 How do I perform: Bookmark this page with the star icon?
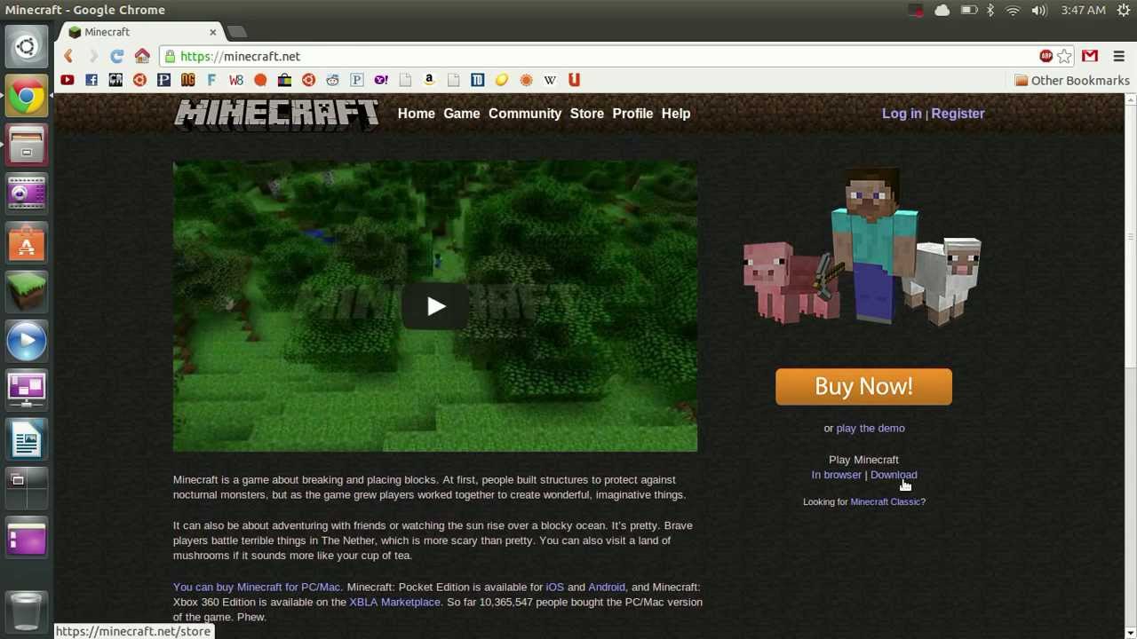point(1064,56)
